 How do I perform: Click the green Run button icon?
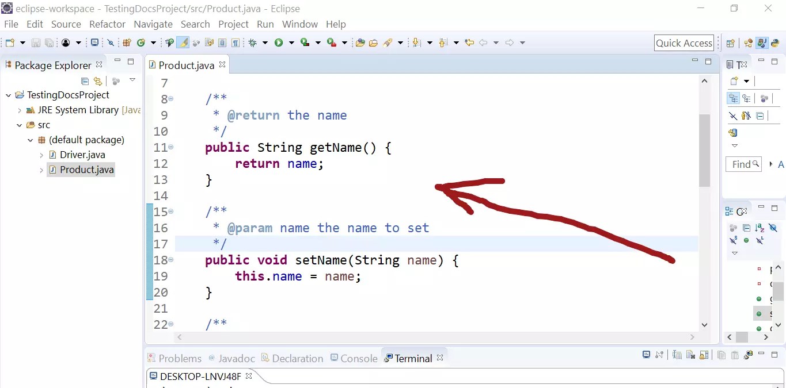[x=279, y=43]
